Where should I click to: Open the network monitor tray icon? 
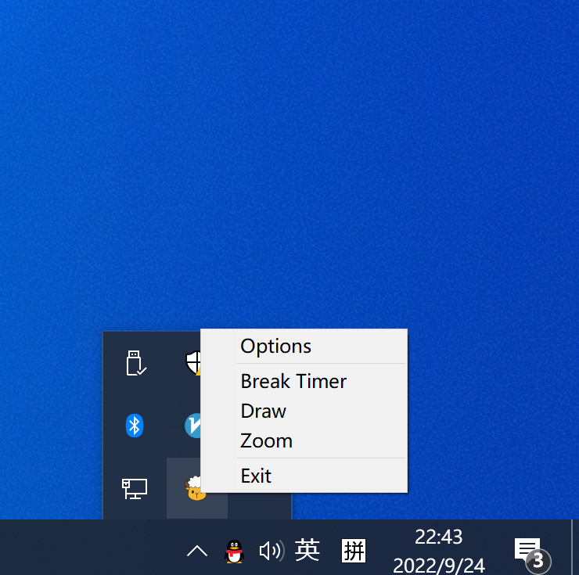135,488
